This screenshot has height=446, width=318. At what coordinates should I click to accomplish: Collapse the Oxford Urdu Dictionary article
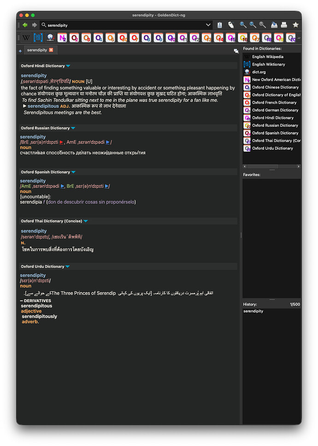pos(68,267)
